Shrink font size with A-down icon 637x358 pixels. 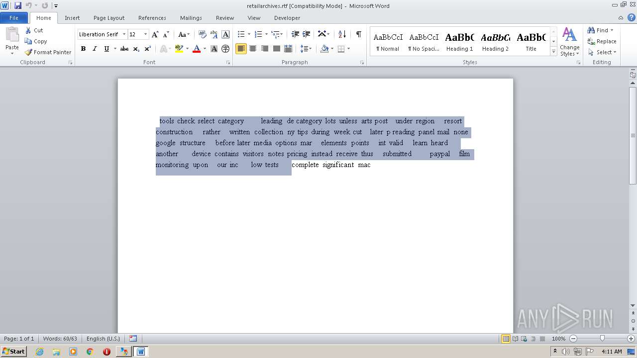pyautogui.click(x=166, y=34)
